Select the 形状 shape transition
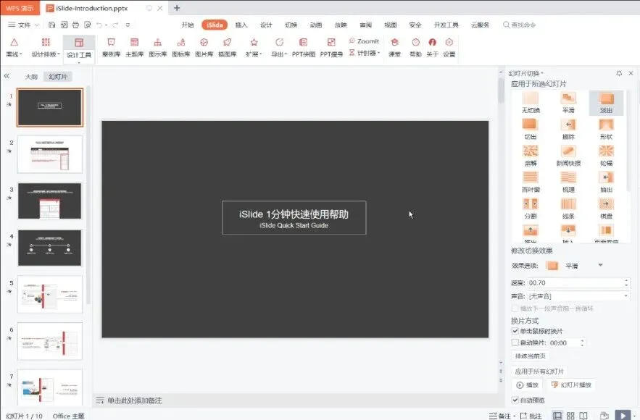This screenshot has height=420, width=640. point(606,129)
